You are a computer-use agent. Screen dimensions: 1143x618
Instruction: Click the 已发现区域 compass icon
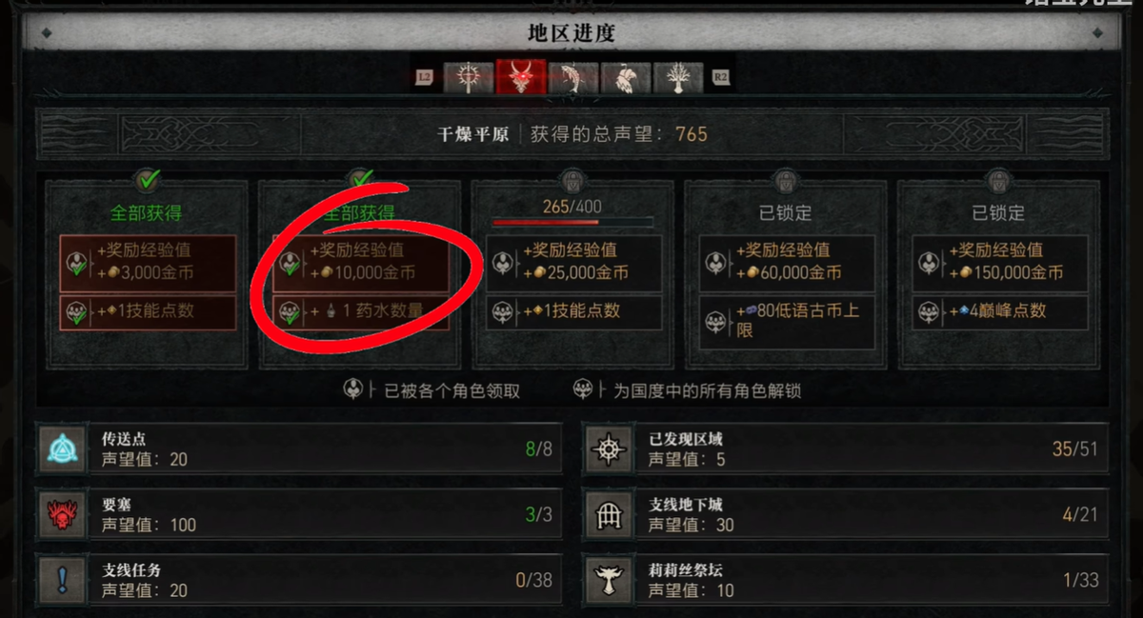(x=611, y=449)
